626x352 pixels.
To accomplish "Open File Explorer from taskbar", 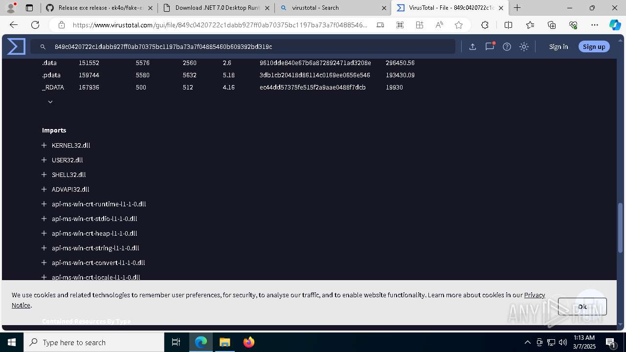I will (224, 342).
